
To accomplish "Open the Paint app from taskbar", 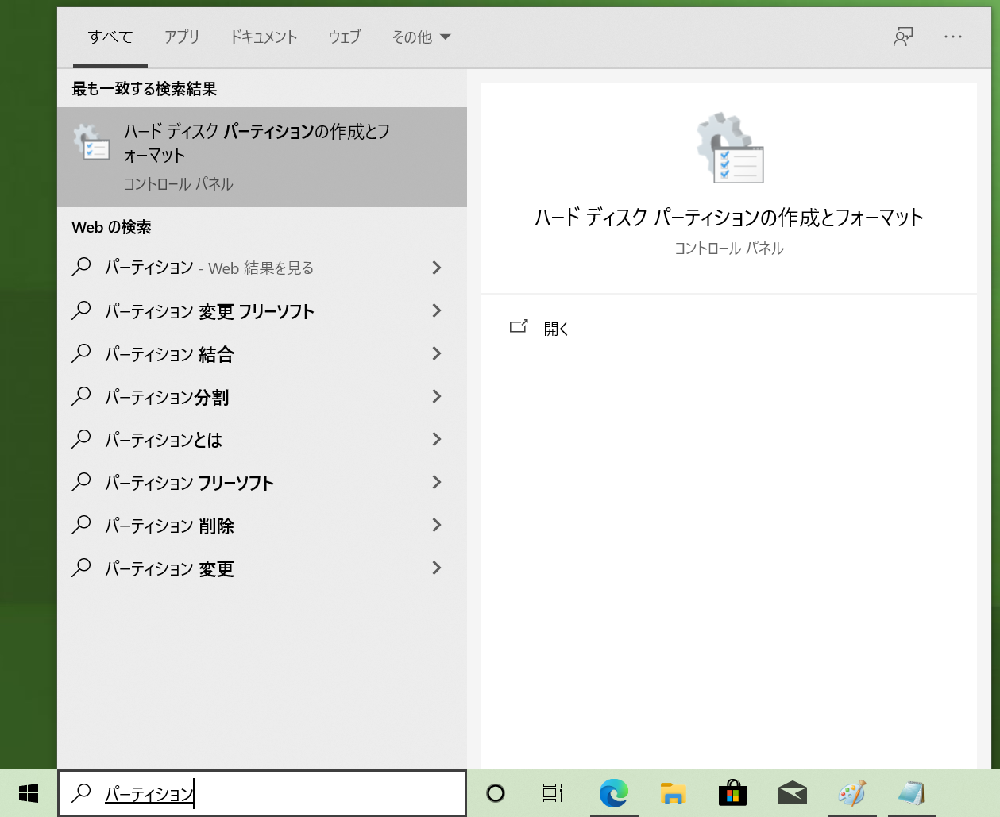I will coord(852,792).
